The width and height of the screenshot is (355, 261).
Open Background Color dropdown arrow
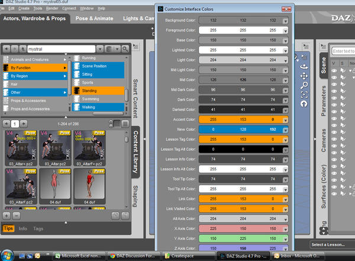[x=285, y=21]
